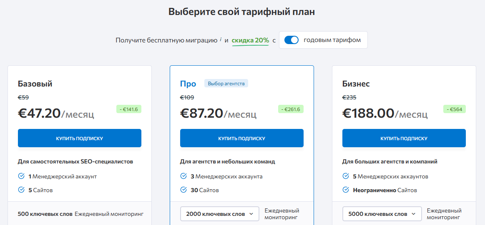Image resolution: width=485 pixels, height=225 pixels.
Task: Open the 2000 ключевых слов dropdown
Action: 220,214
